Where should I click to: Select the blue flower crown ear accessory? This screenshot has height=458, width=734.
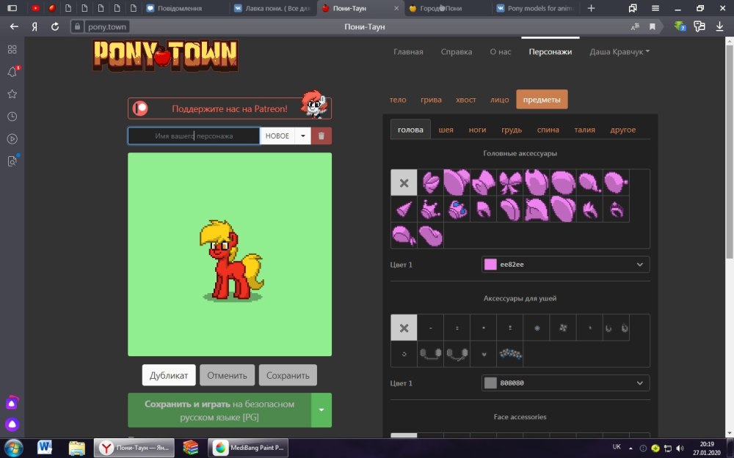510,354
